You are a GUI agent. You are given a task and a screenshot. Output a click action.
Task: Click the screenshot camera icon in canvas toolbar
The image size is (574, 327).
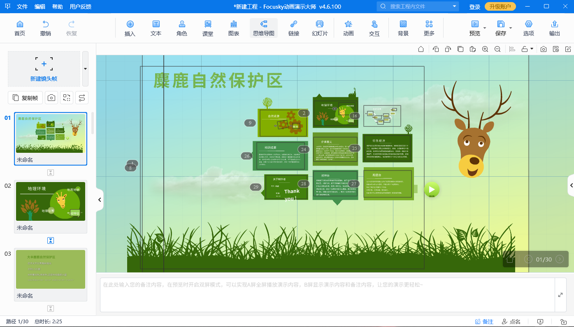544,49
